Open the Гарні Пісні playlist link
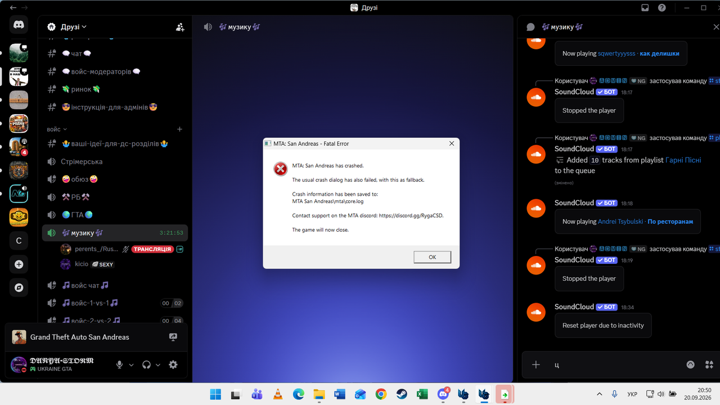 (683, 160)
